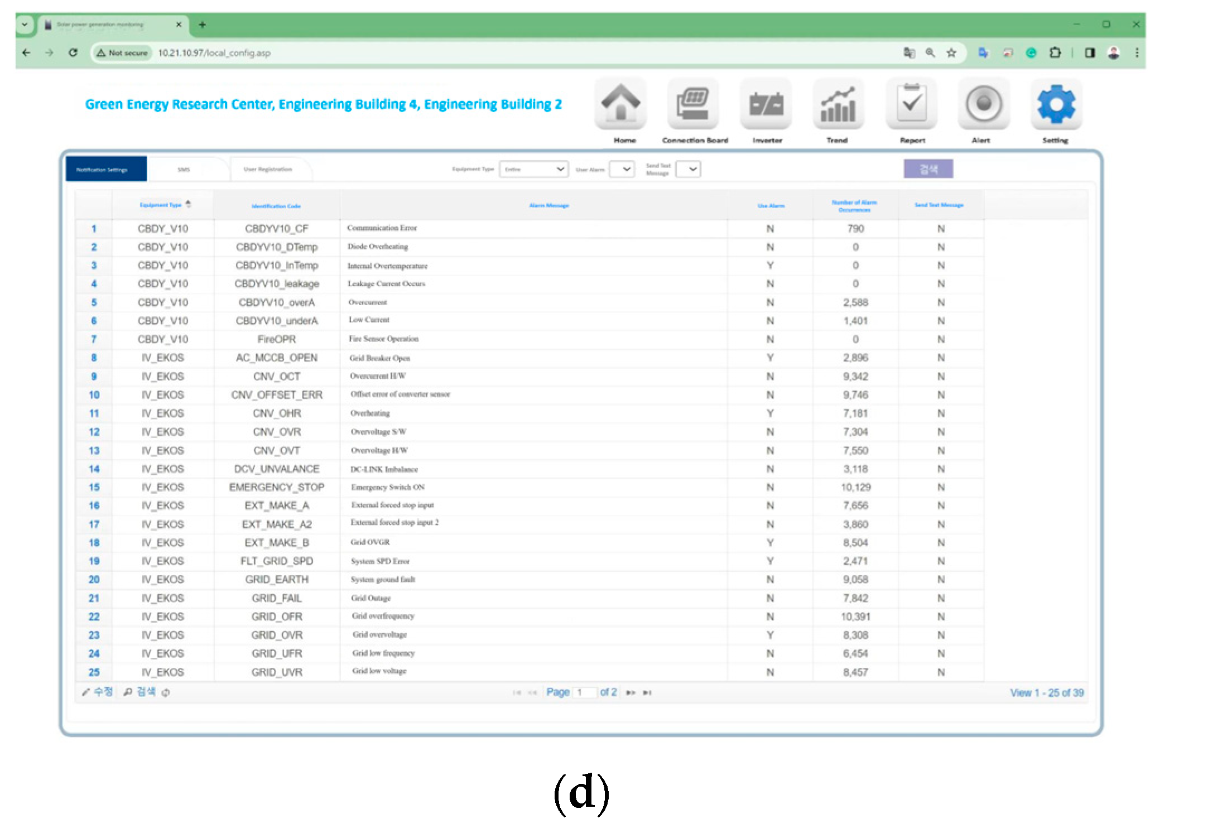The height and width of the screenshot is (838, 1232).
Task: Open the Connection Board icon
Action: (x=693, y=104)
